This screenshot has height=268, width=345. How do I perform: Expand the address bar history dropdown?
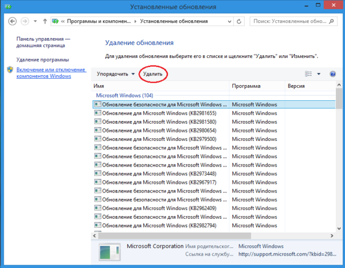tap(230, 21)
